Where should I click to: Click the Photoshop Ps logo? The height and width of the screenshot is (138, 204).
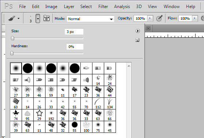click(8, 6)
